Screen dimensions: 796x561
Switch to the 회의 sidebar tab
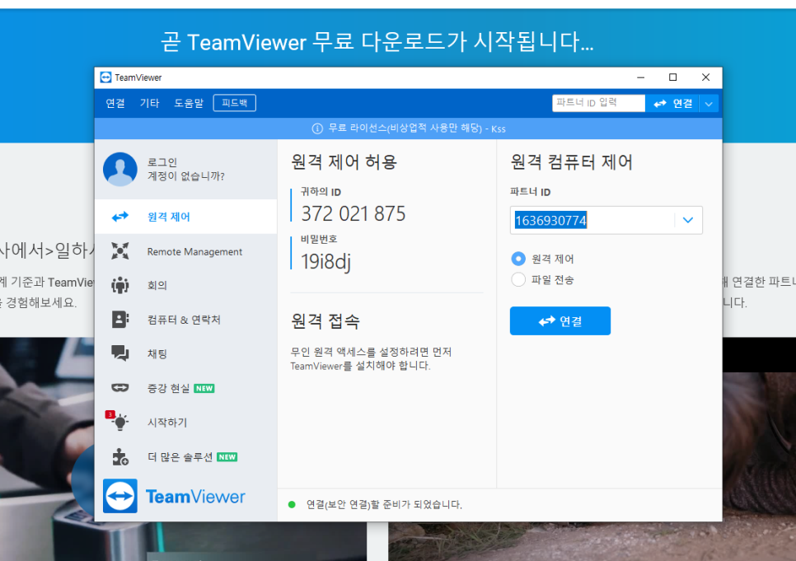pyautogui.click(x=185, y=285)
